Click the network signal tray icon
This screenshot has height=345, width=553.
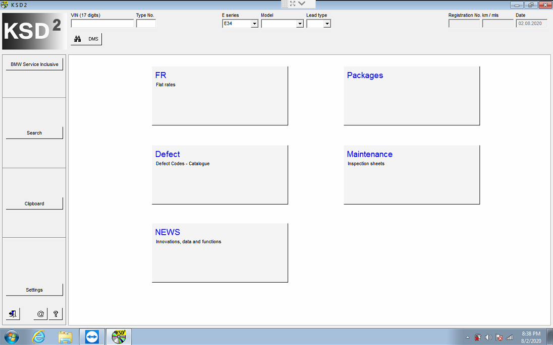509,337
